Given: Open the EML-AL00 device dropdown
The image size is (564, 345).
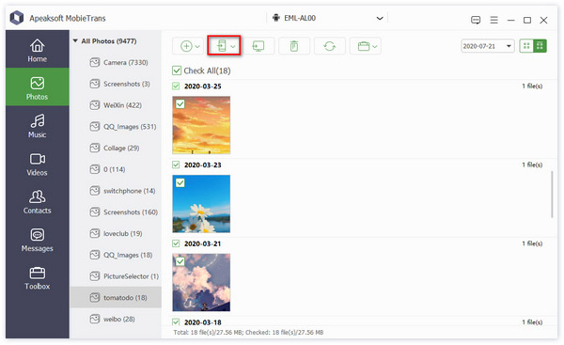Looking at the screenshot, I should 380,18.
